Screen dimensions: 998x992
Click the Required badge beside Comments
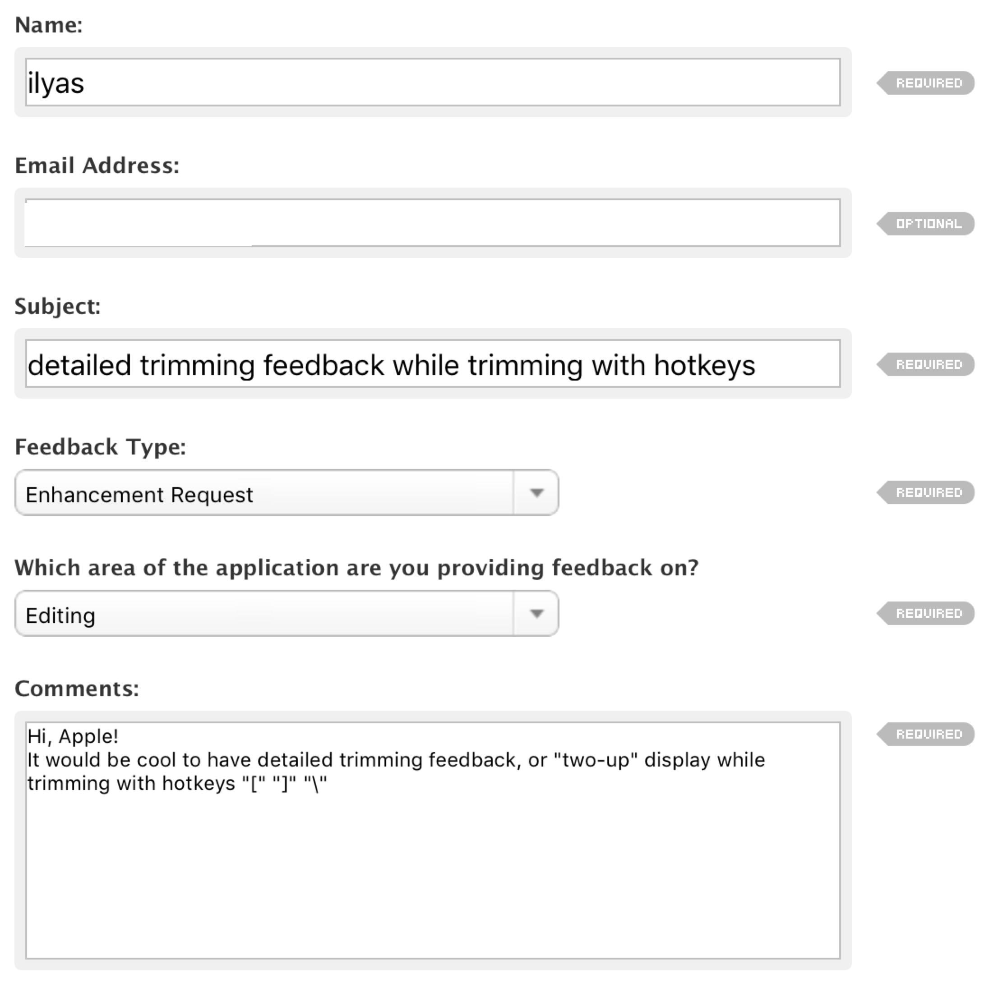pos(925,734)
